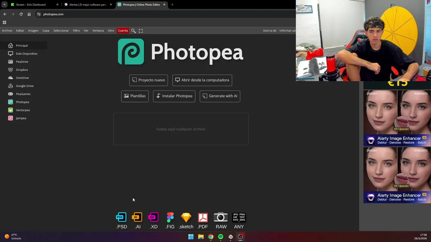
Task: Click the .sketch format icon
Action: tap(186, 221)
